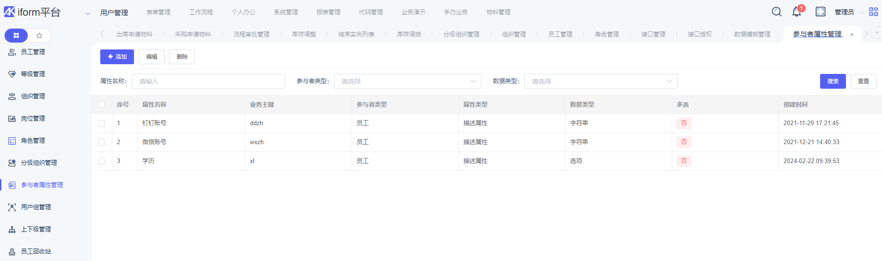The image size is (882, 261).
Task: Focus the 属性名称 input field
Action: coord(208,81)
